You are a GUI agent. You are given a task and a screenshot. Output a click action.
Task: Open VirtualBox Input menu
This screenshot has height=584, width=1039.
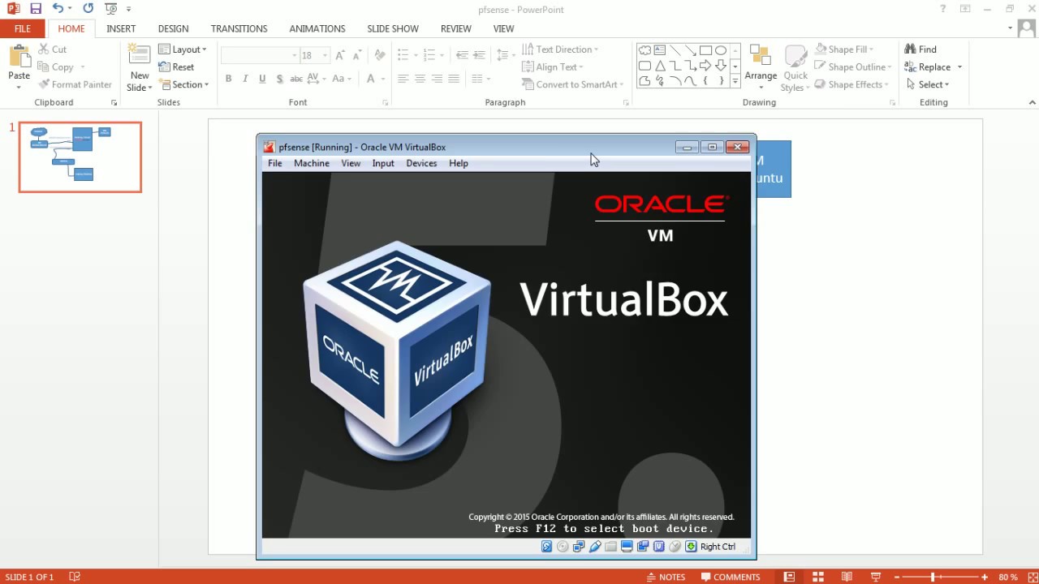[383, 163]
